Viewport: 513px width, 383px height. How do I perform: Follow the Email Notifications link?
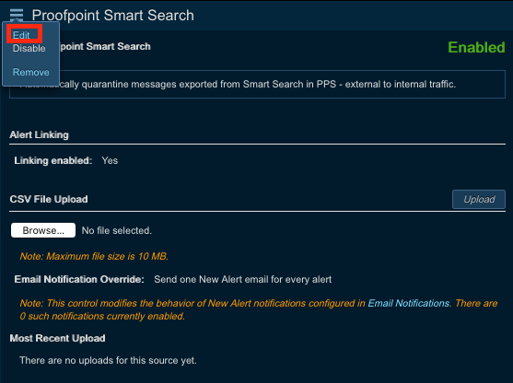pyautogui.click(x=409, y=303)
